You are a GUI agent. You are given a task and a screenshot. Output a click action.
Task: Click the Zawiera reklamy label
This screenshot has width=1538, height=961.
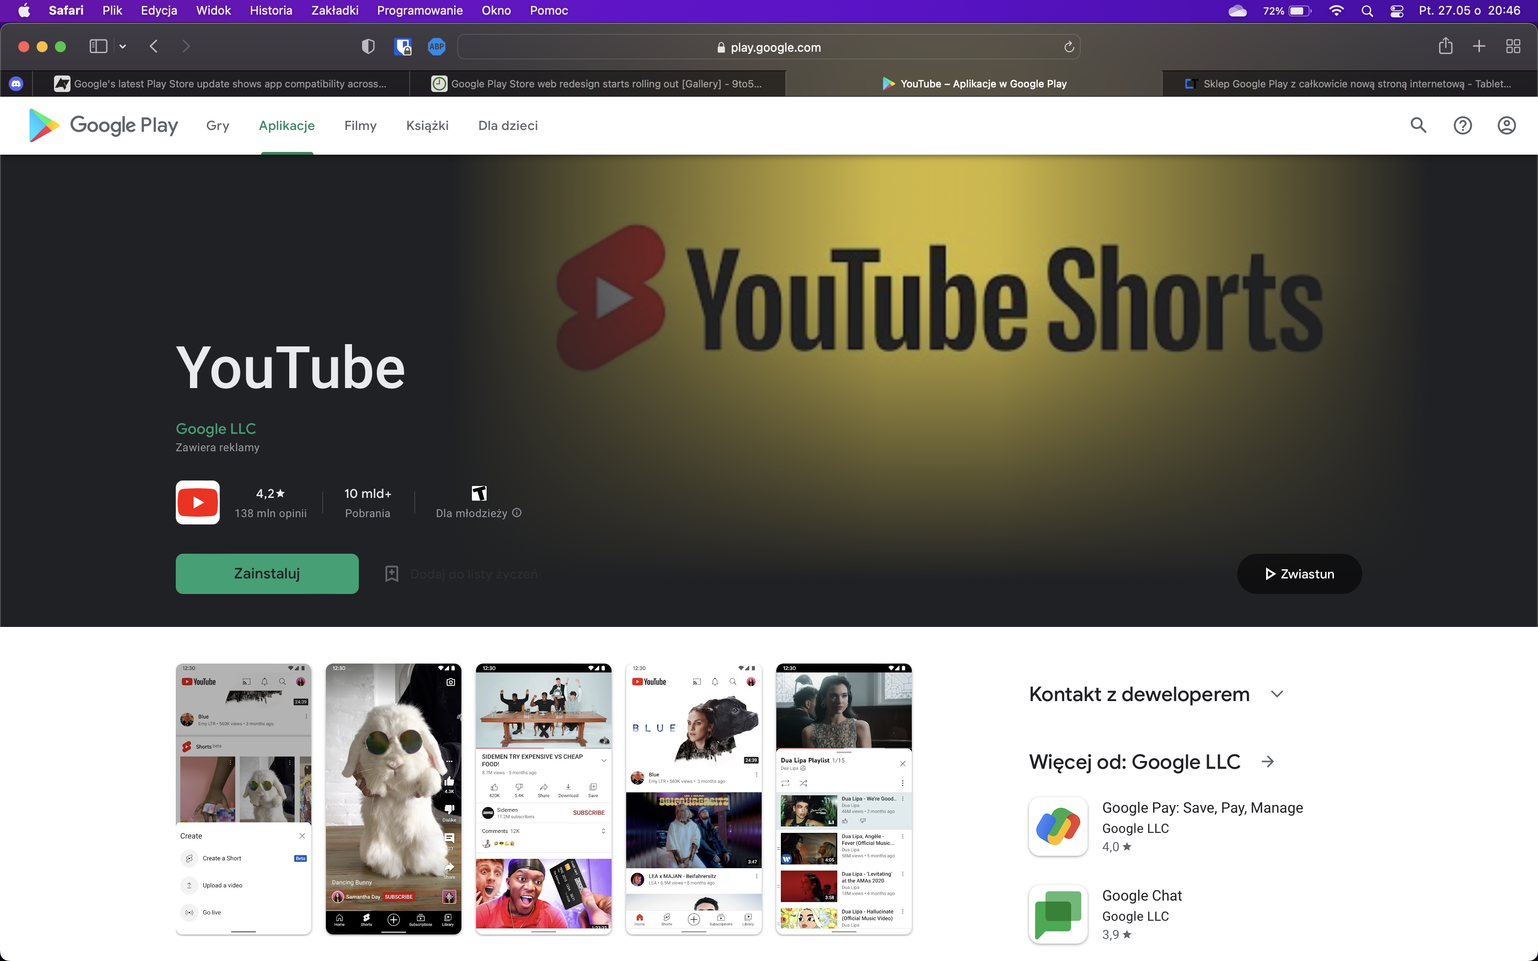click(217, 448)
